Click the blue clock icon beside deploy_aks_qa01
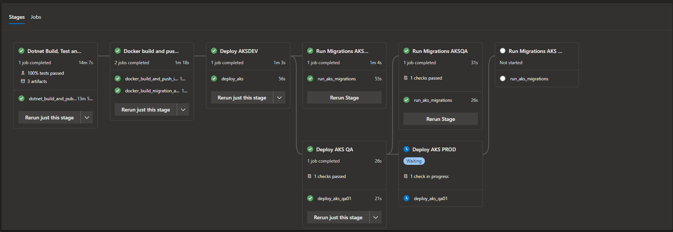The image size is (673, 232). [x=406, y=199]
